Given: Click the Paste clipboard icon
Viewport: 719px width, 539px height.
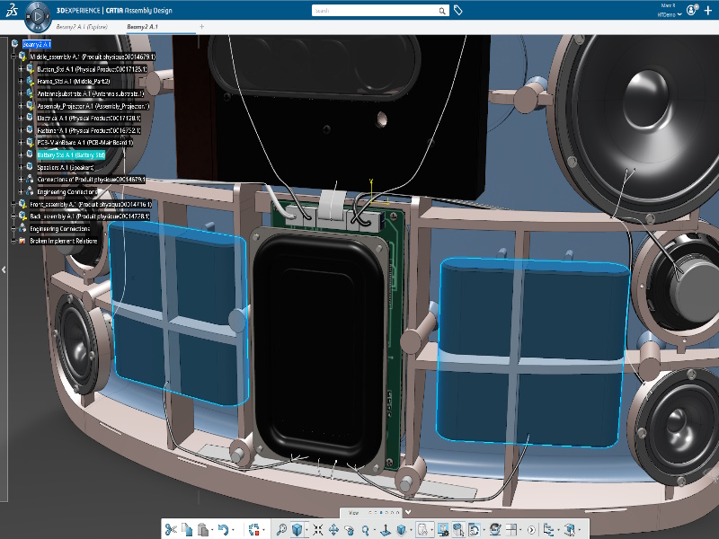Looking at the screenshot, I should tap(203, 530).
